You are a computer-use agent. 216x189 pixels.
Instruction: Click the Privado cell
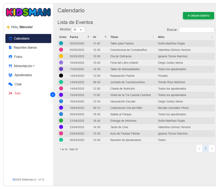163,76
